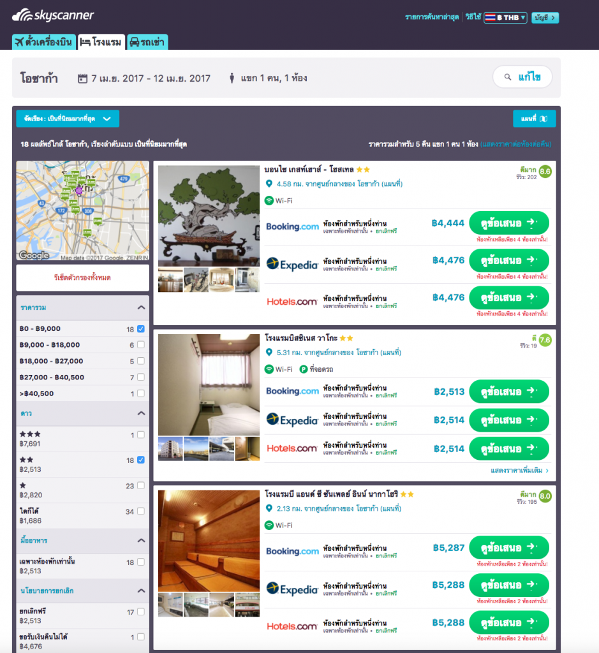Click the Hotels.com logo in the third hotel listing
Screen dimensions: 599x653
coord(292,626)
